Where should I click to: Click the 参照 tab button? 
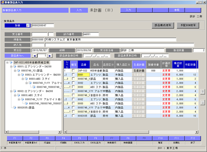[177, 10]
